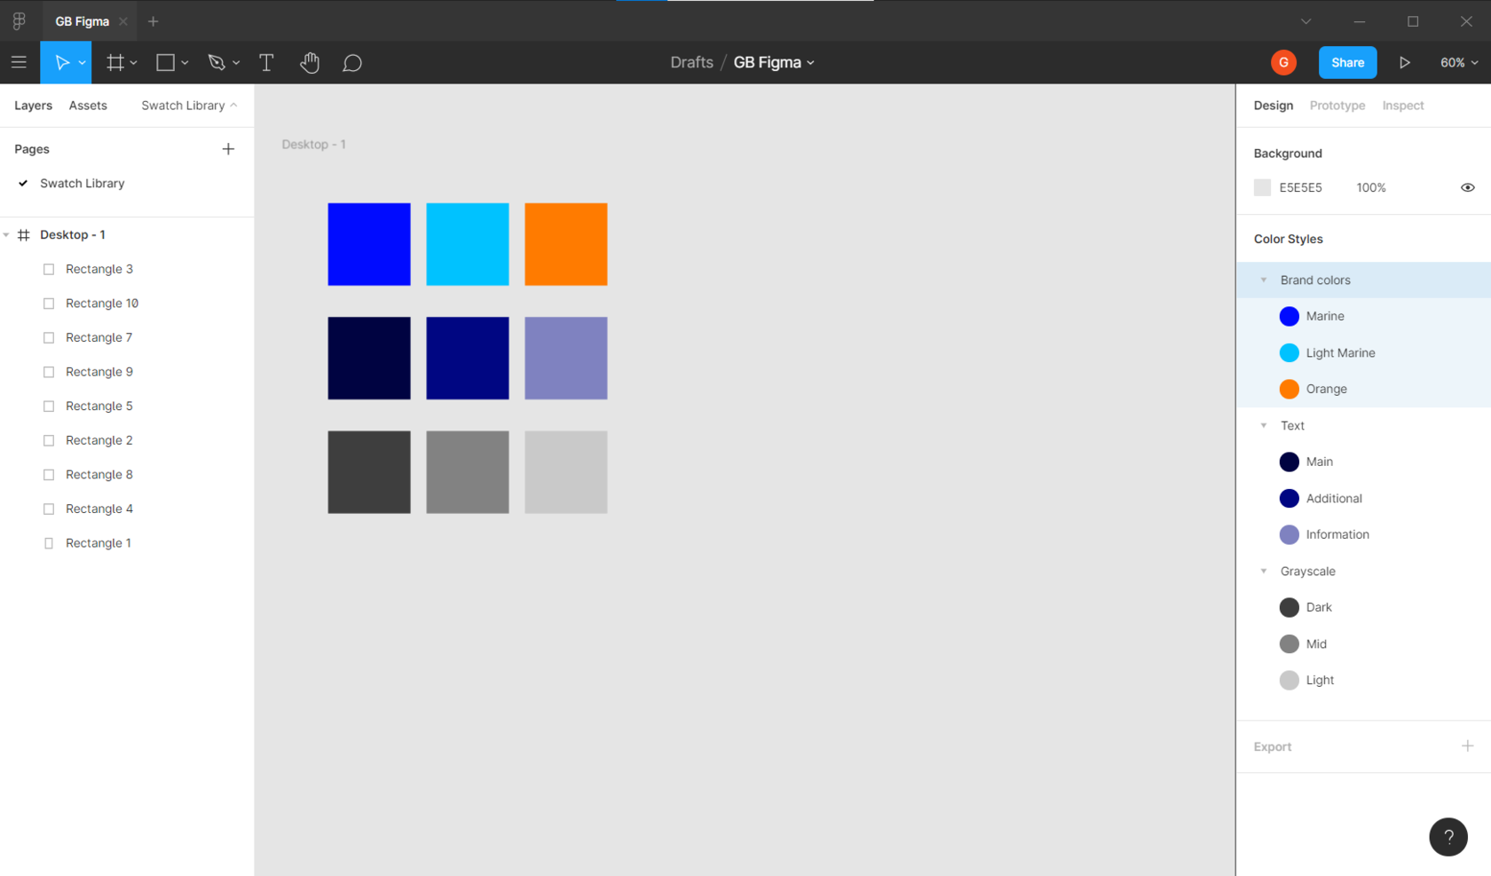Select the Rectangle shape tool
This screenshot has height=876, width=1491.
click(165, 62)
